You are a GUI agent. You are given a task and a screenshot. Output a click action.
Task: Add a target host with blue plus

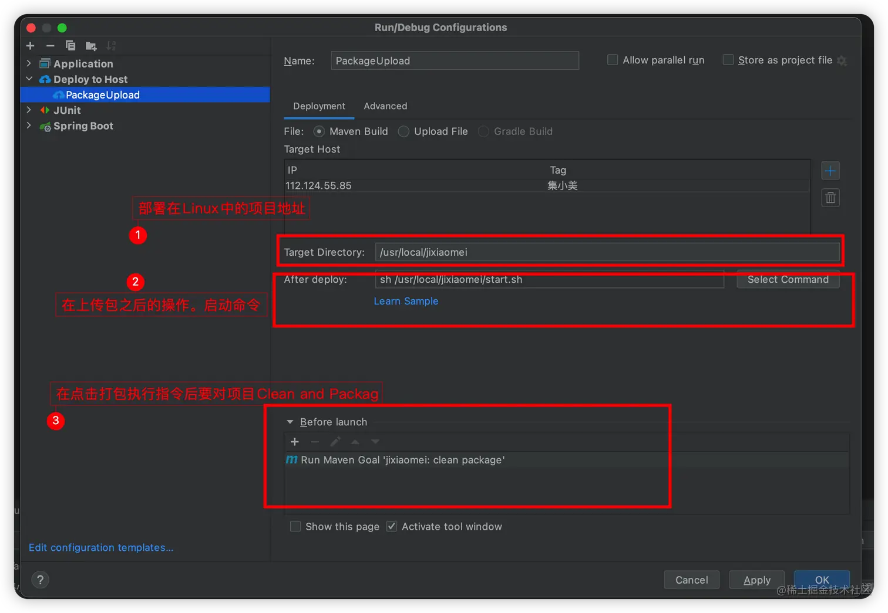[830, 171]
